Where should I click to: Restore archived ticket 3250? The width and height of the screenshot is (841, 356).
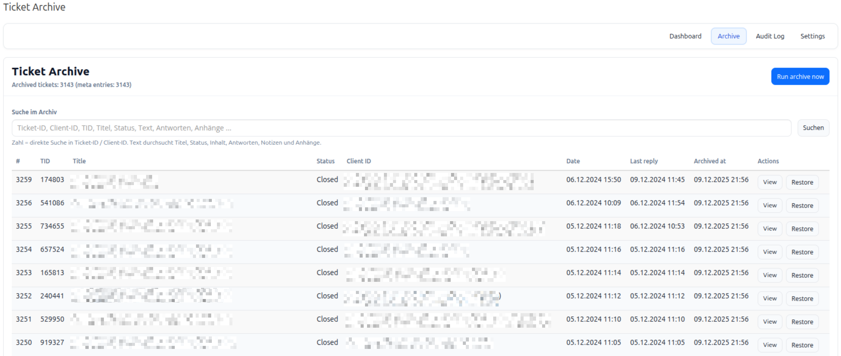(802, 345)
